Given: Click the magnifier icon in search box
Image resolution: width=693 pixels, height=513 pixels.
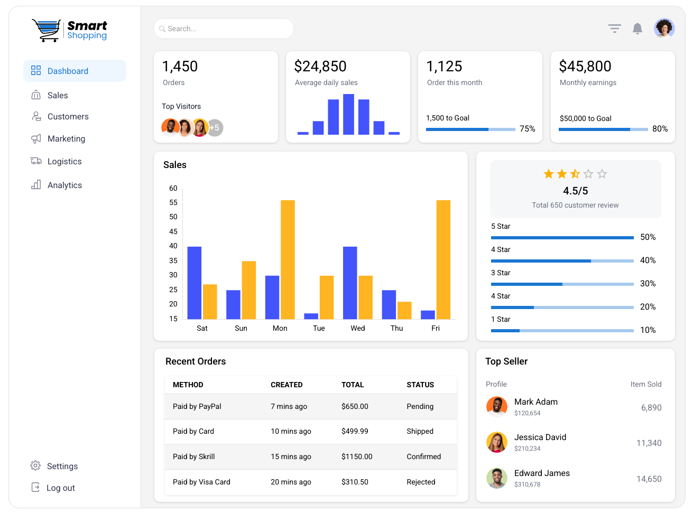Looking at the screenshot, I should [162, 29].
